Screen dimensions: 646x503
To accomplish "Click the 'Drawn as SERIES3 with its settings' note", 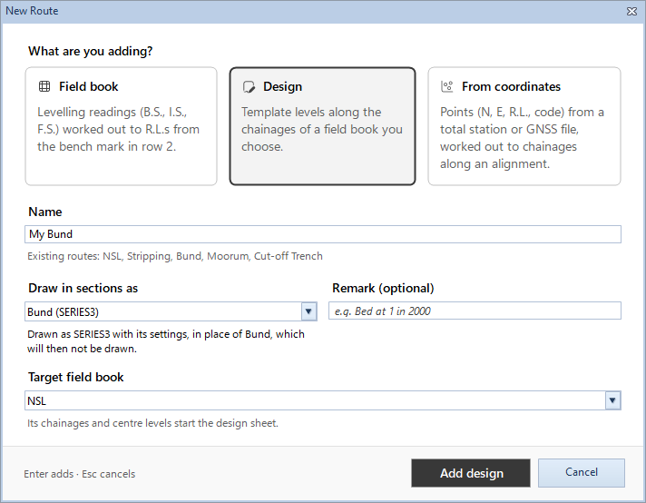I will (x=166, y=341).
